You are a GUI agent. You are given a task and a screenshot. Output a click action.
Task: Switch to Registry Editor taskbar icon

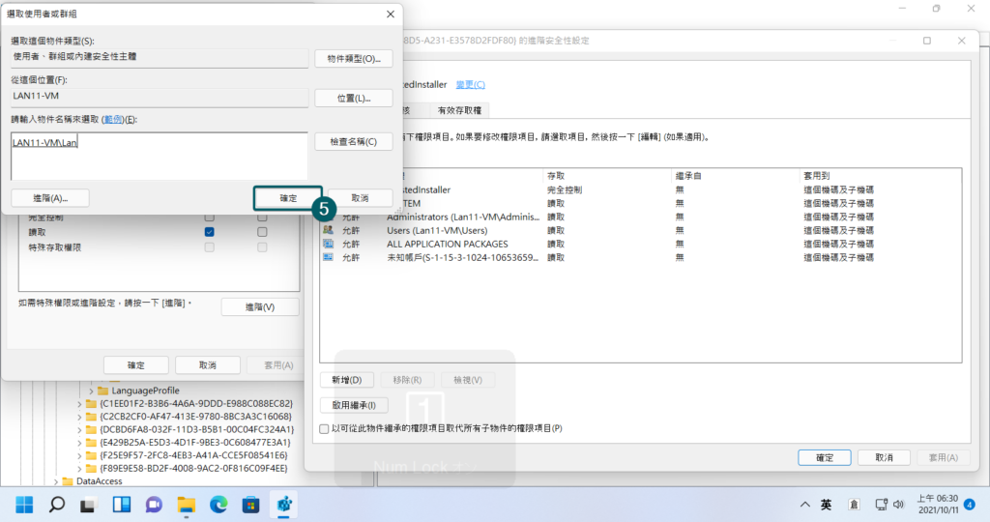pyautogui.click(x=284, y=505)
